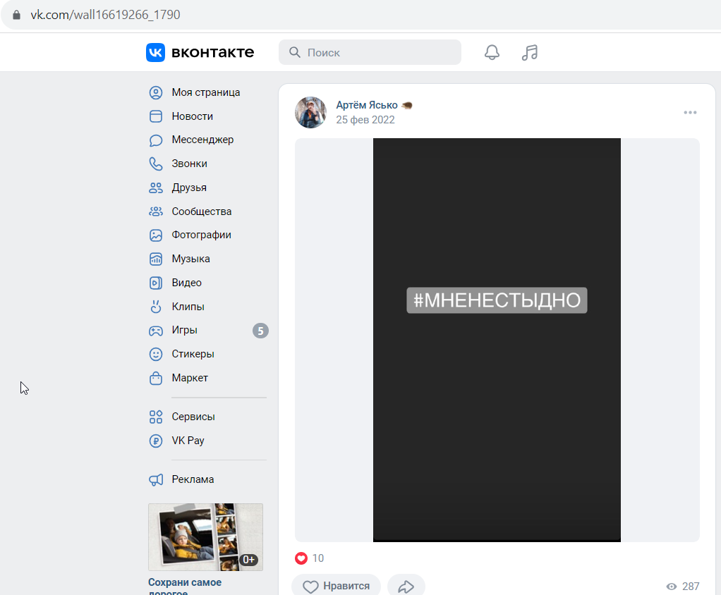
Task: Click the Реклама label
Action: (x=193, y=479)
